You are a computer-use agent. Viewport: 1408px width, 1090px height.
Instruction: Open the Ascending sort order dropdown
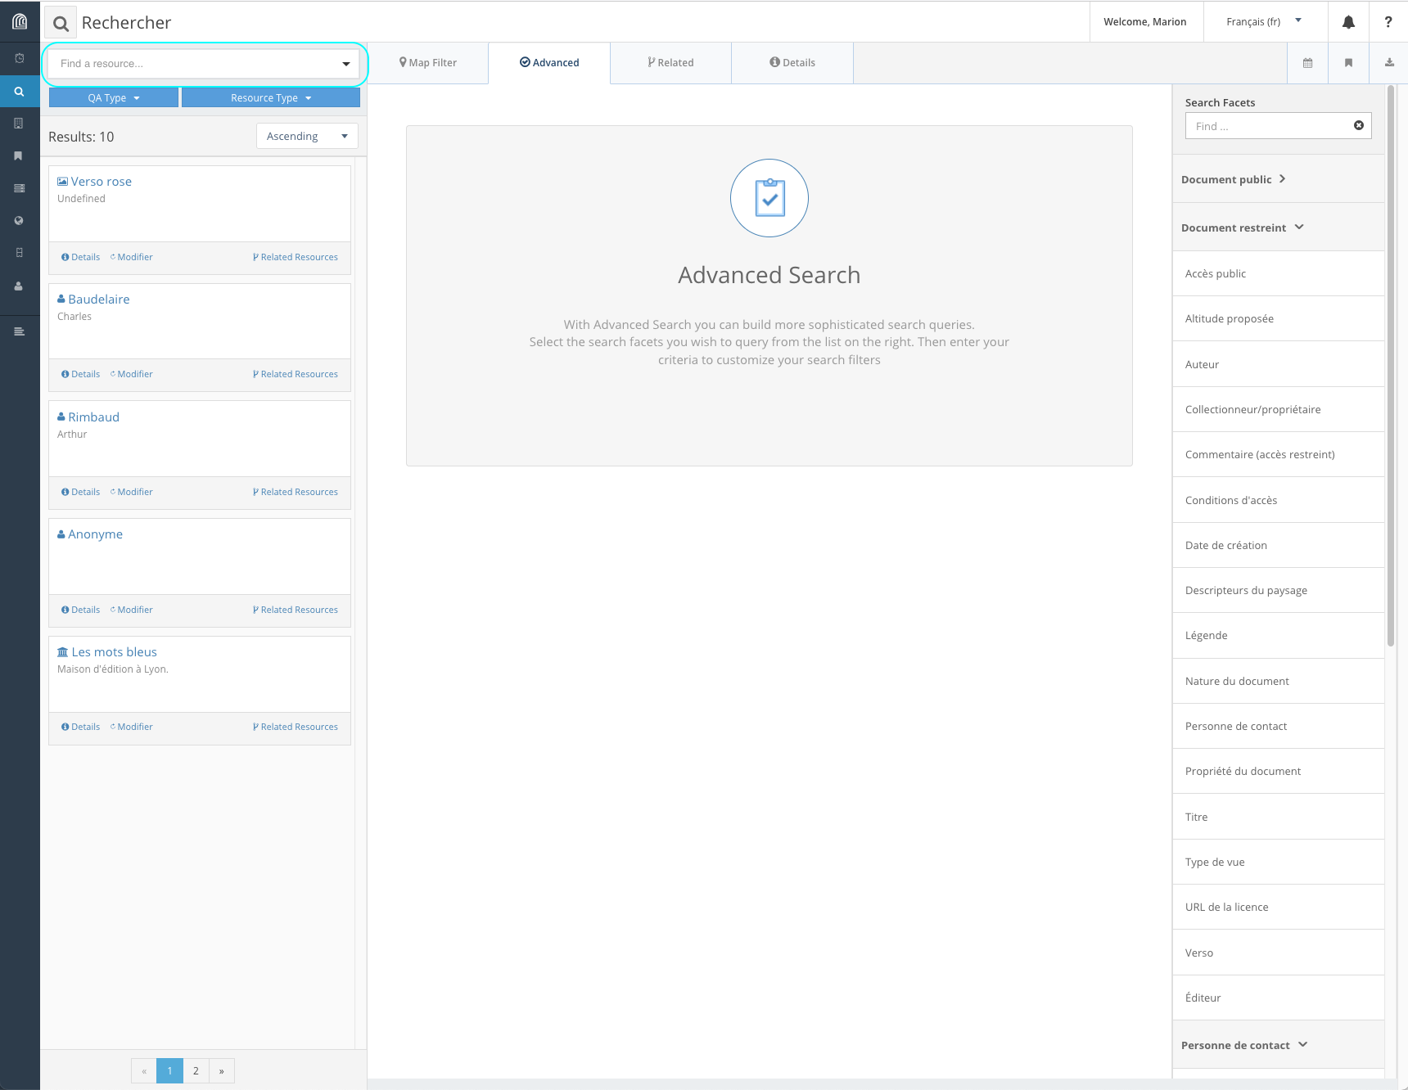[307, 137]
